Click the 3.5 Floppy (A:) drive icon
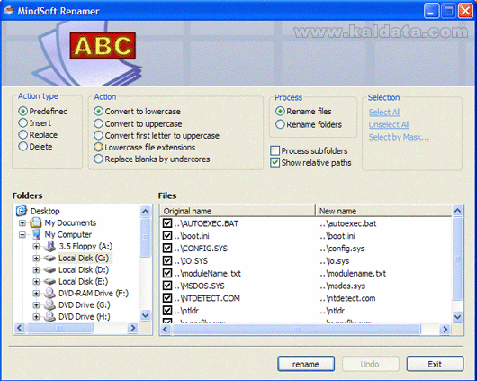This screenshot has height=381, width=477. click(x=49, y=246)
